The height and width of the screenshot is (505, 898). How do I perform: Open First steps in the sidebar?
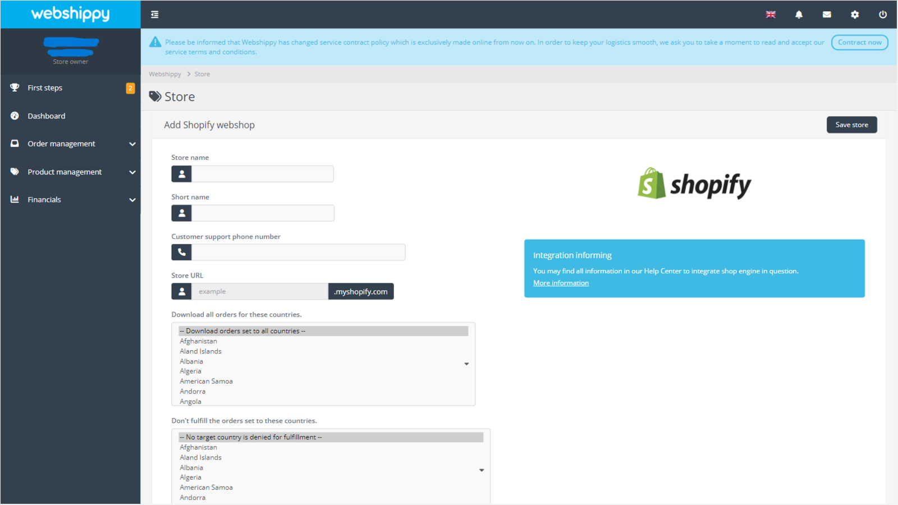click(71, 88)
